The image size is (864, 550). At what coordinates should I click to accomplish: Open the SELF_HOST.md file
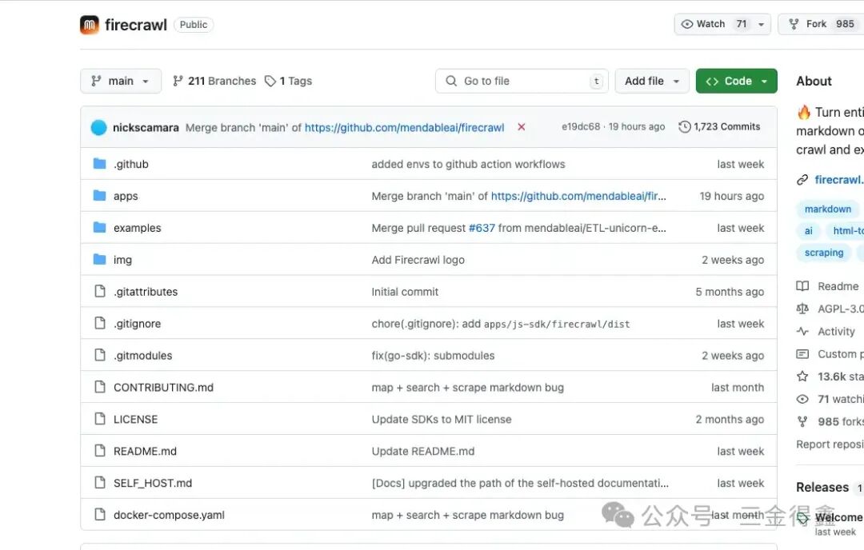153,484
